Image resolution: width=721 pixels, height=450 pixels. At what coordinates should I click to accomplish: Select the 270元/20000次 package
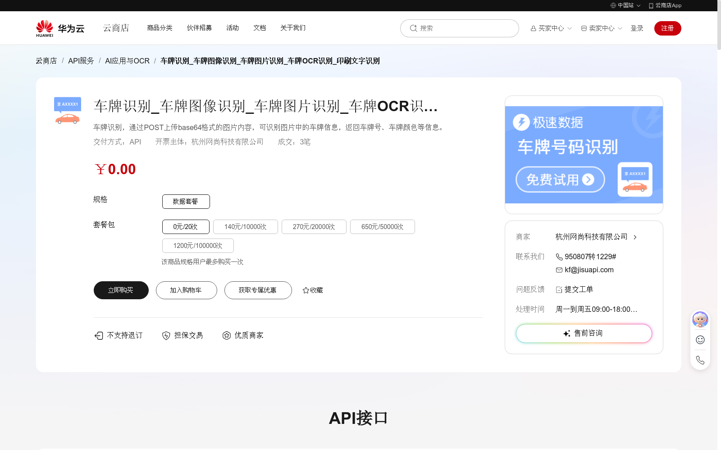pyautogui.click(x=314, y=227)
